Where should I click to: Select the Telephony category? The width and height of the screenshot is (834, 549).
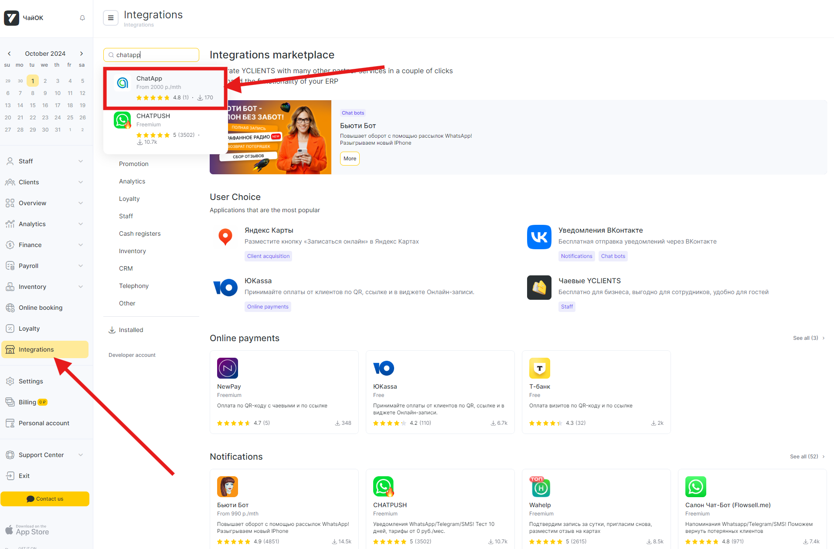pos(134,286)
